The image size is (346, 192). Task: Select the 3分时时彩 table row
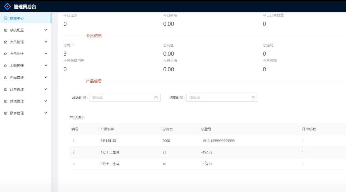click(108, 141)
